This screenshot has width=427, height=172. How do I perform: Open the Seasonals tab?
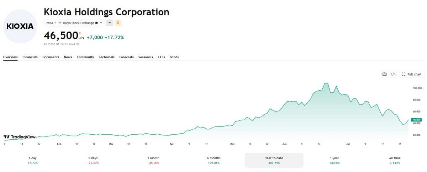(x=146, y=57)
